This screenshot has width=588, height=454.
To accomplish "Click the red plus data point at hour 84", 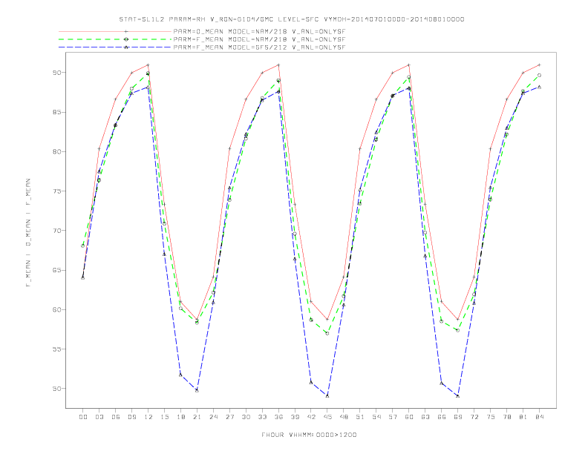I will [x=540, y=65].
